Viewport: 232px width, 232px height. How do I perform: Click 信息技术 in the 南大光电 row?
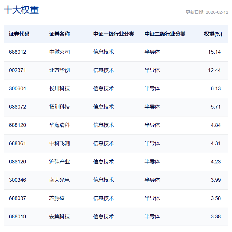click(103, 180)
